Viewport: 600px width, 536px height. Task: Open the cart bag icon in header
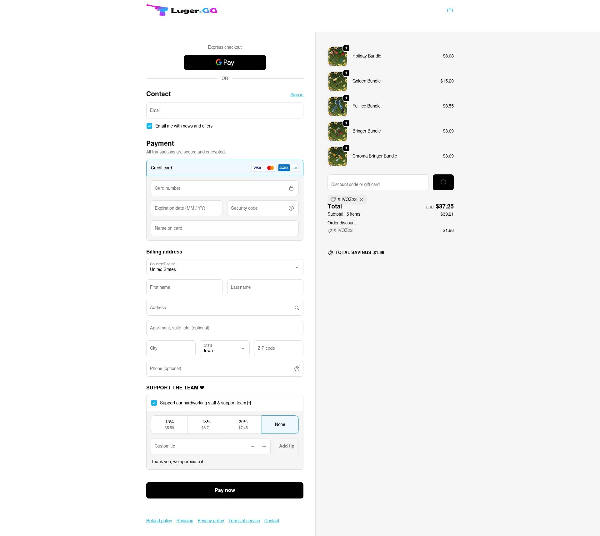point(450,10)
